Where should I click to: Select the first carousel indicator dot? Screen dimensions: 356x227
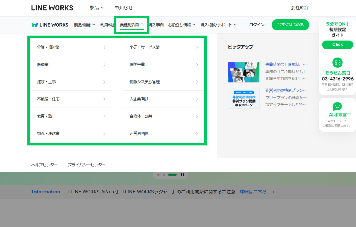(x=159, y=175)
